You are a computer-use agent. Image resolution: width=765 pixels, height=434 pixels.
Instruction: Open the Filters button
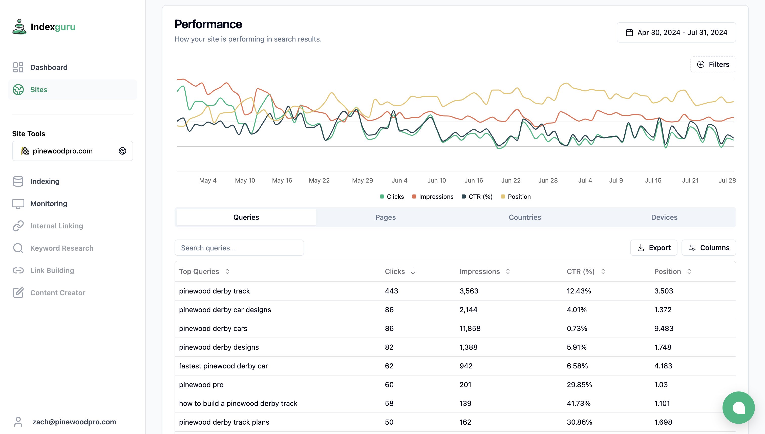tap(713, 64)
